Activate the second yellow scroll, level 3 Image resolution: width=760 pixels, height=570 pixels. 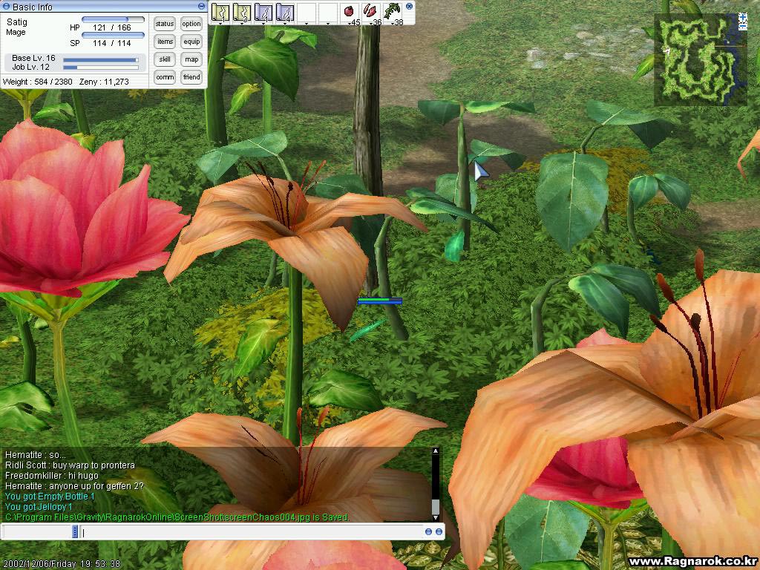pos(242,12)
